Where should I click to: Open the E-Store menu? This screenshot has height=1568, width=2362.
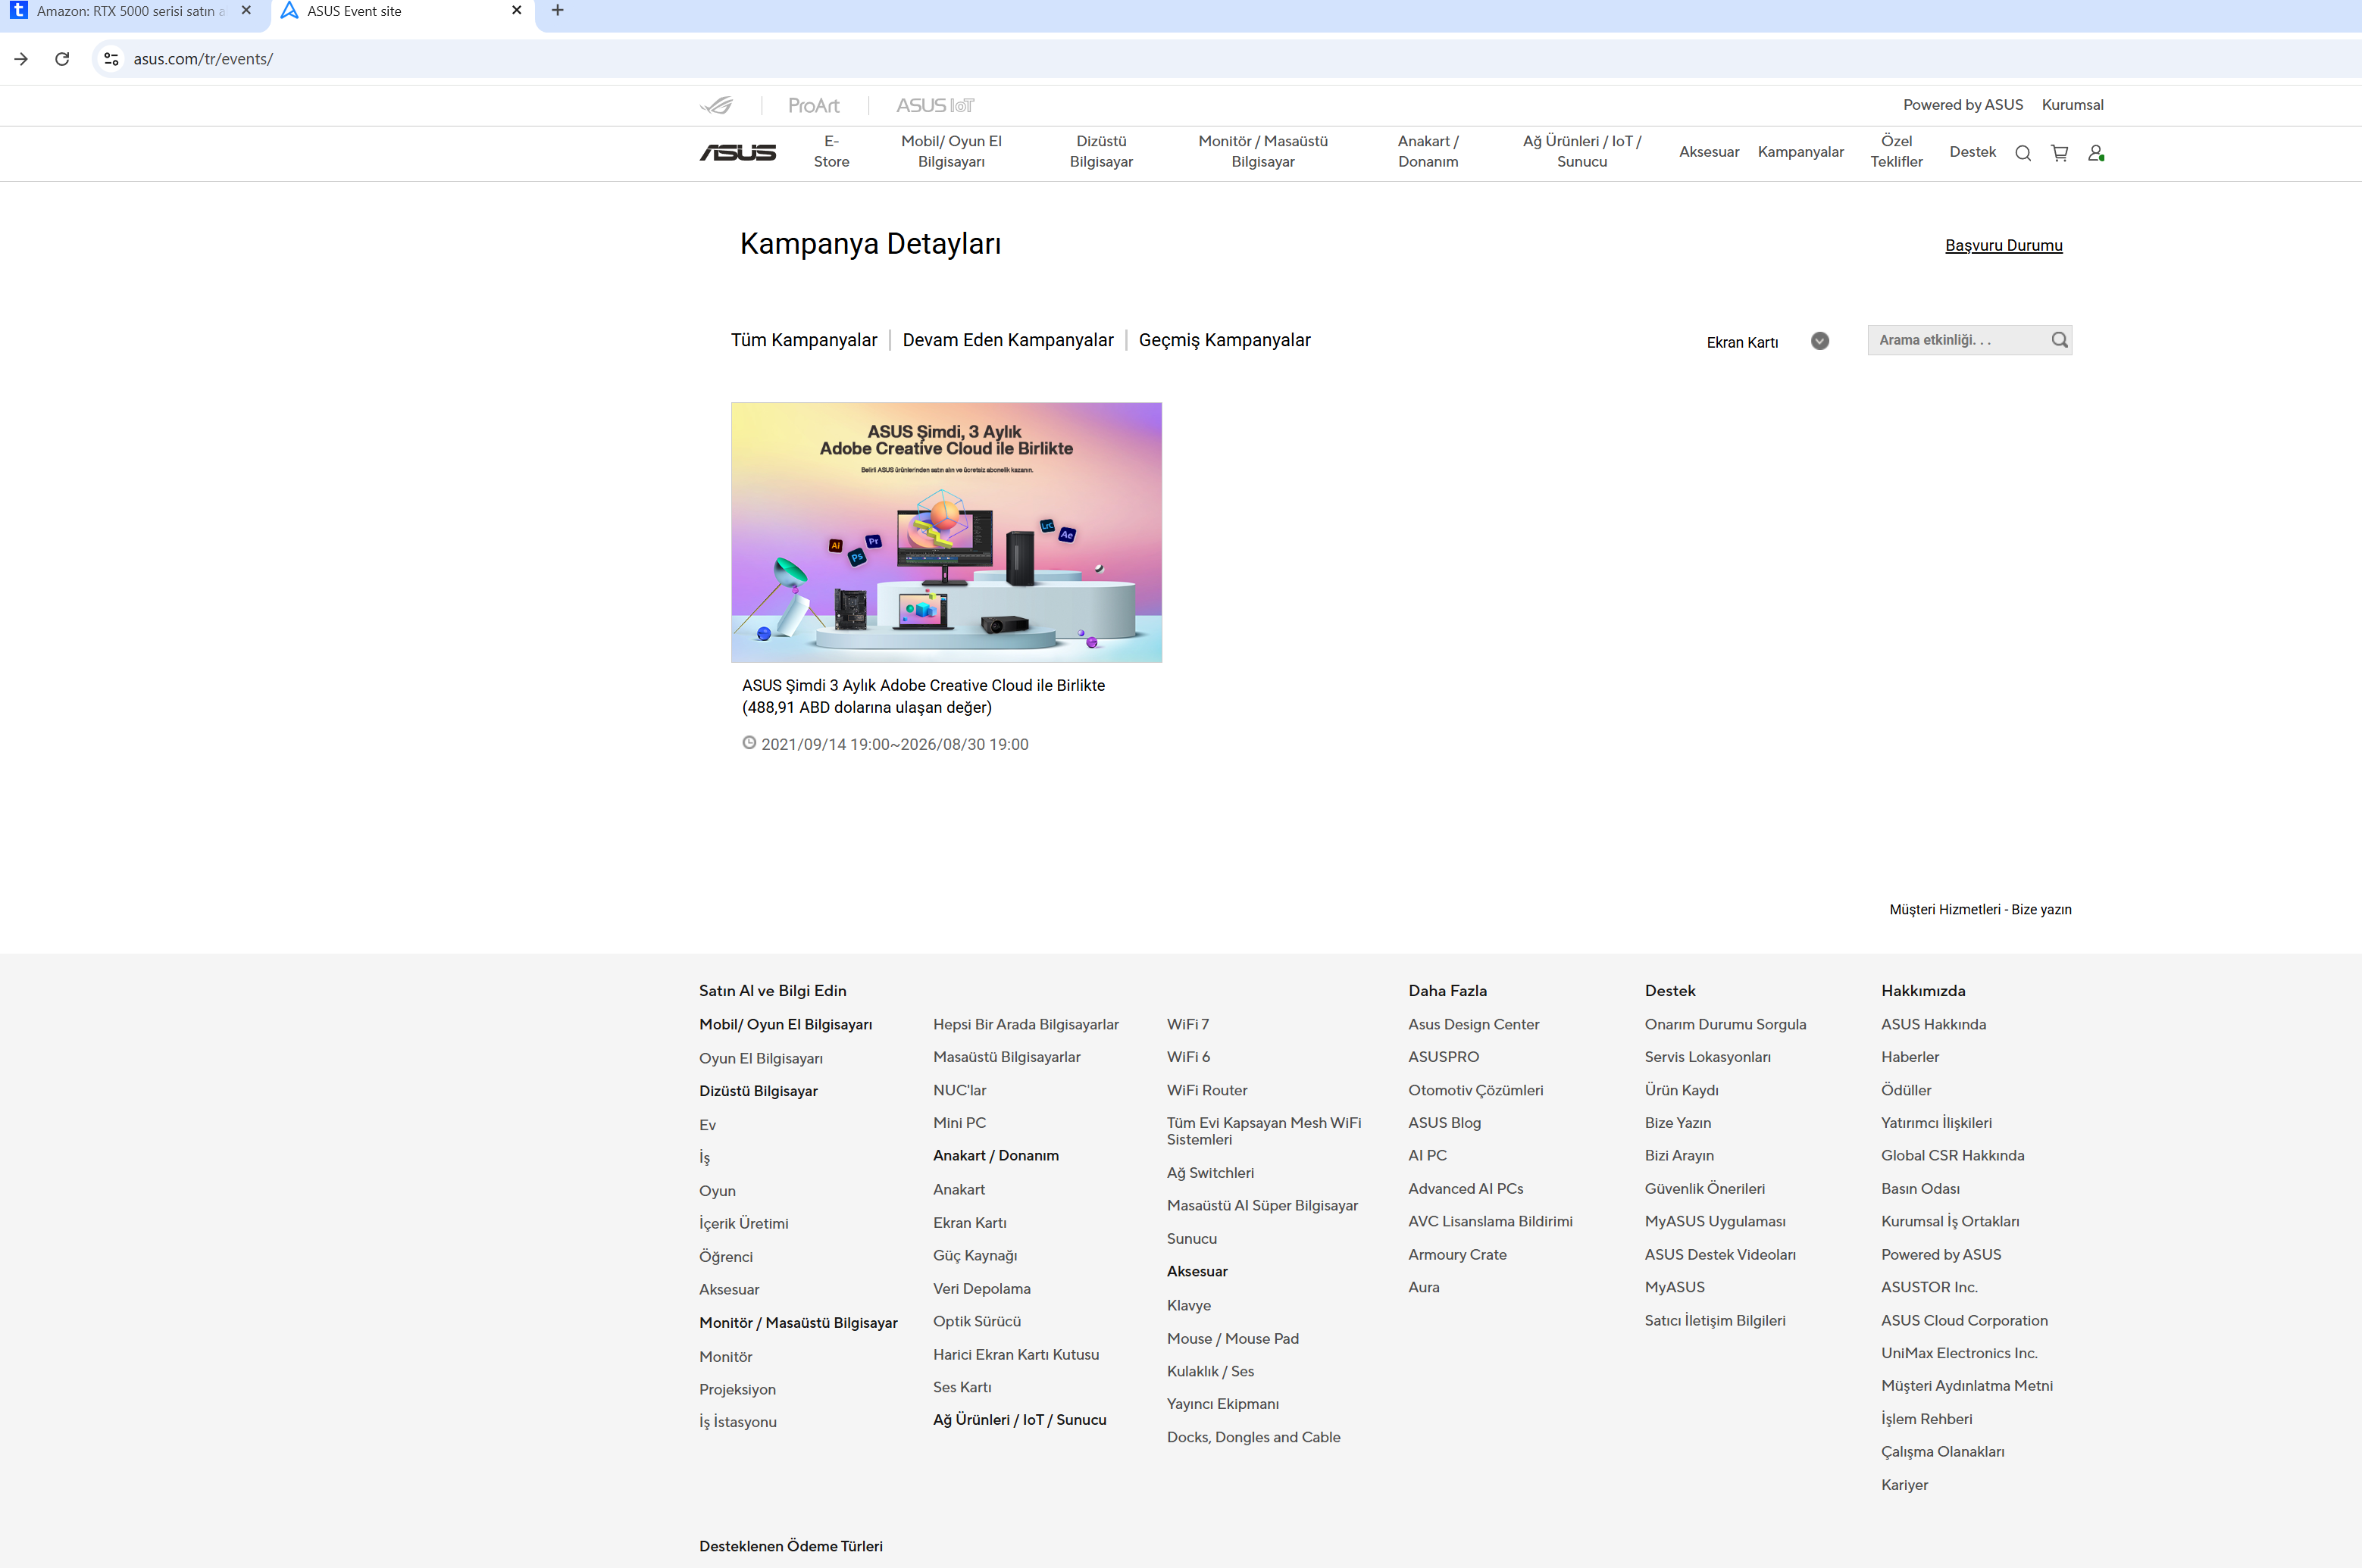click(831, 152)
